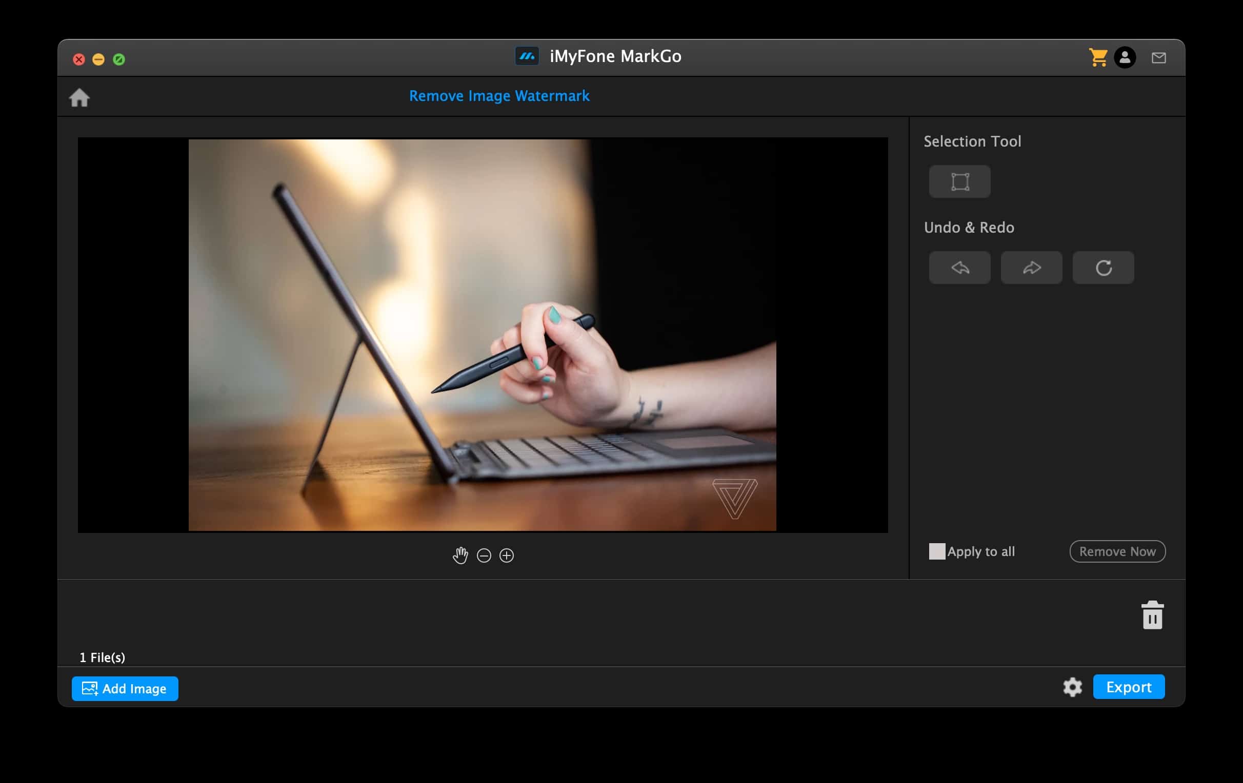
Task: Click the watermark logo in the photo
Action: point(734,498)
